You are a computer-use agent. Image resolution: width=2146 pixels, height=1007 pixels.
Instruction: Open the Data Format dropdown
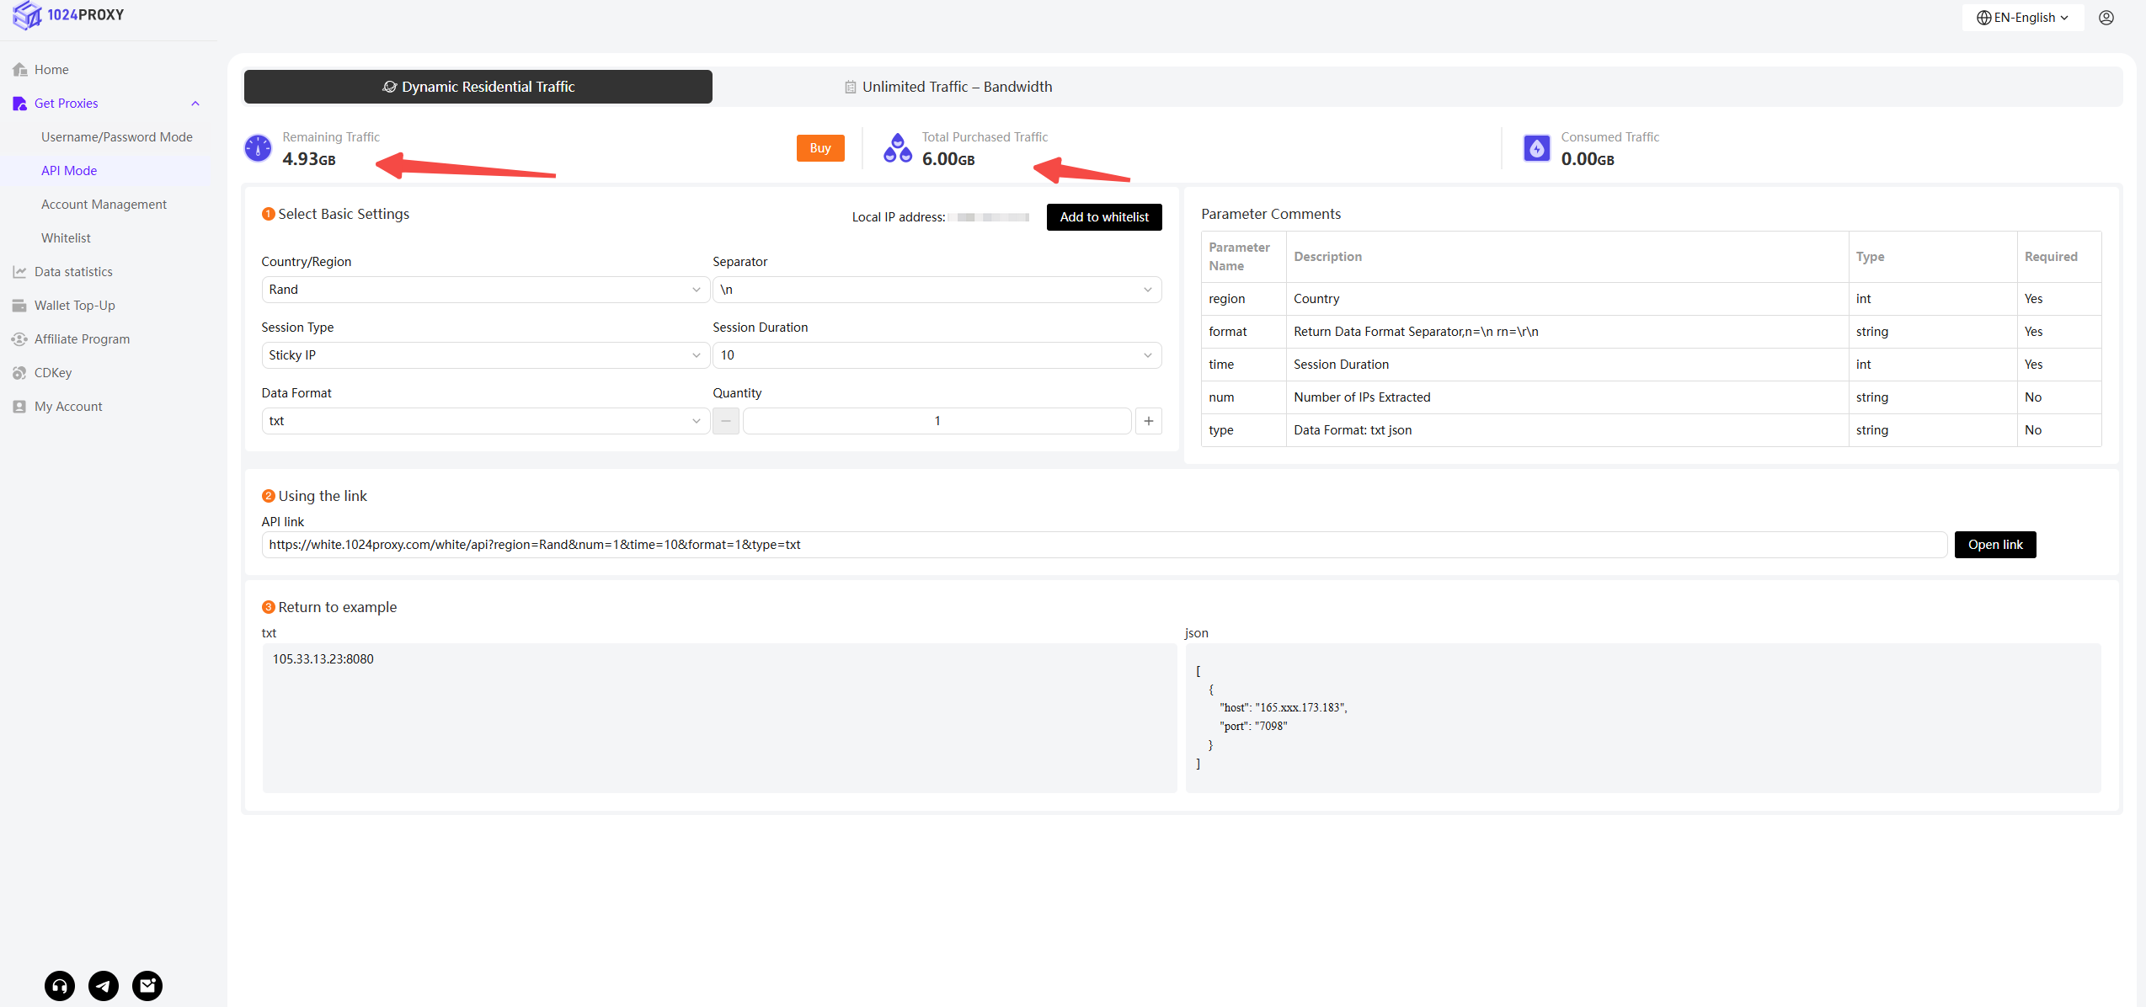[x=484, y=421]
